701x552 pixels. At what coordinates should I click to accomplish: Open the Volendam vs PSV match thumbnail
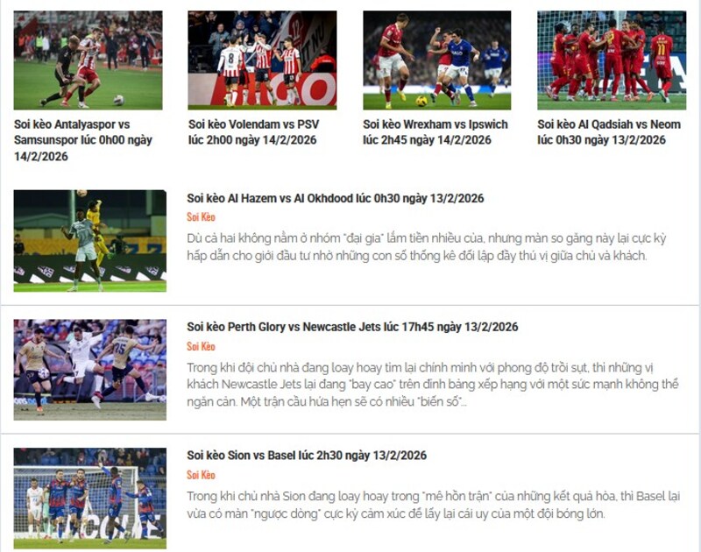[x=262, y=60]
